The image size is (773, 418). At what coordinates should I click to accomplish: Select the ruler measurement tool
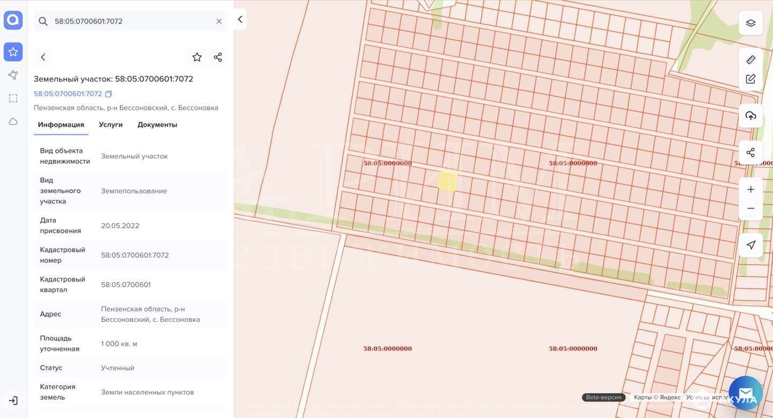(750, 60)
